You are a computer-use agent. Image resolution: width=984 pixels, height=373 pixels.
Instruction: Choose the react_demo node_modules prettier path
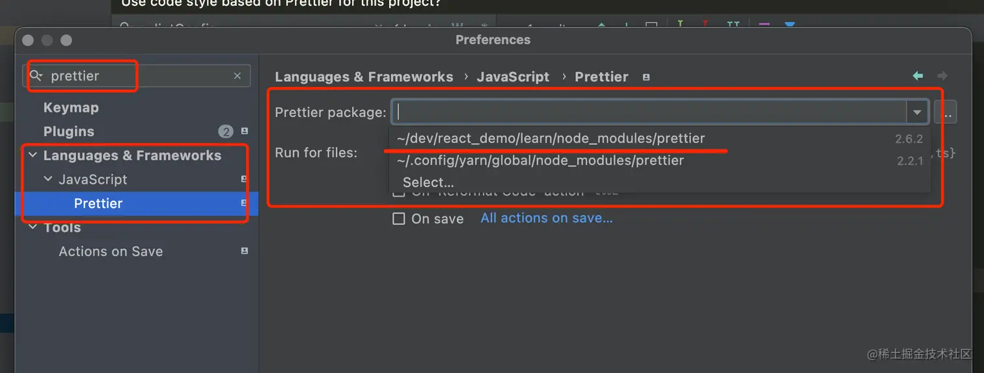(551, 138)
